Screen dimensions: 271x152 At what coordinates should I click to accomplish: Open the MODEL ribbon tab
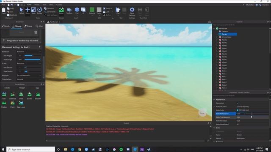(37, 5)
